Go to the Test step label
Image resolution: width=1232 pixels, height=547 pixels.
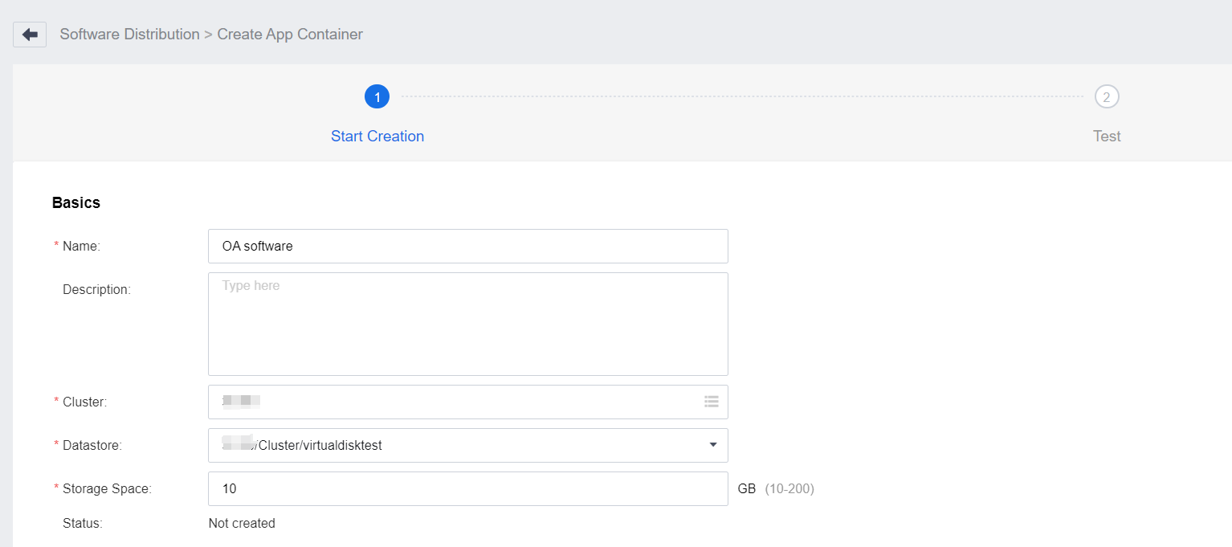coord(1106,137)
